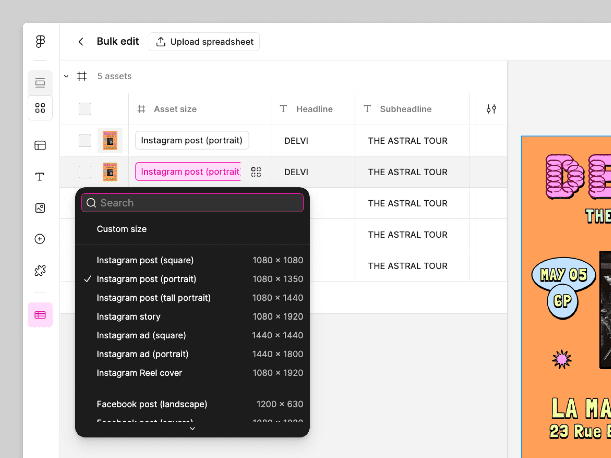The width and height of the screenshot is (611, 458).
Task: Click the Headline column header
Action: coord(313,109)
